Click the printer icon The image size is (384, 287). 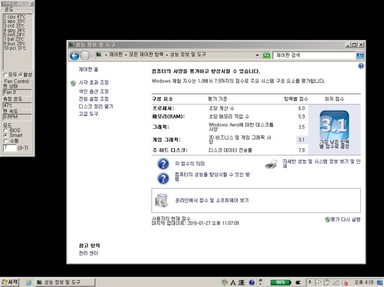(271, 164)
